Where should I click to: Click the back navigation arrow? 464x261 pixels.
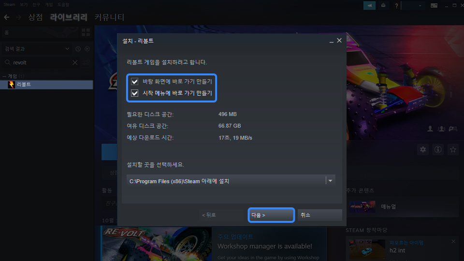[x=6, y=17]
